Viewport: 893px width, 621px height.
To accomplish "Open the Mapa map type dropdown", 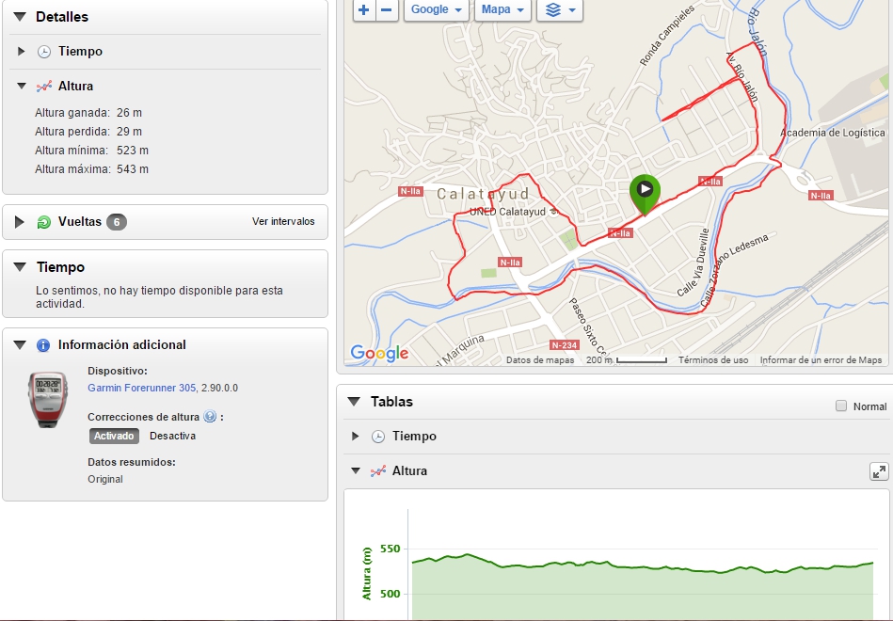I will (x=502, y=9).
